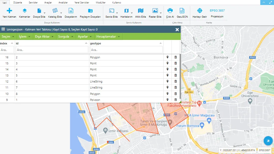The image size is (274, 154).
Task: Open Paylaşım Dosyaları shared folder icon
Action: click(x=90, y=11)
